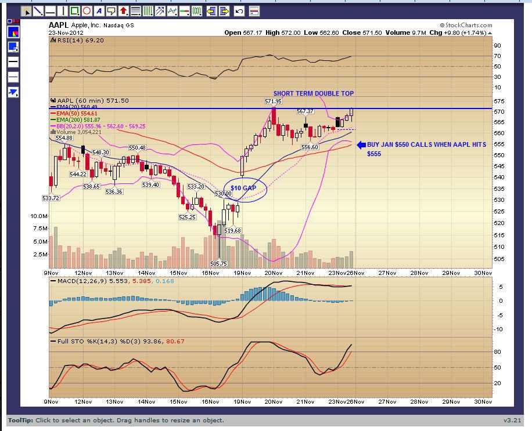
Task: Choose the thick line weight option
Action: pos(13,62)
